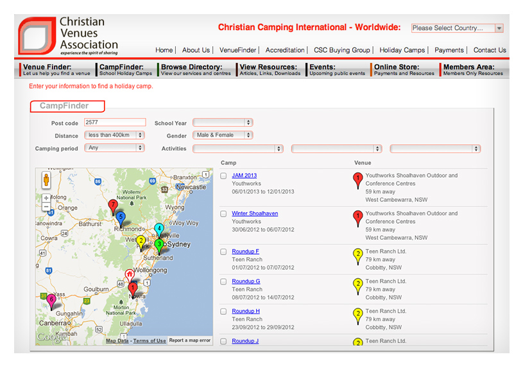
Task: Click blue map marker numbered 5
Action: tap(121, 219)
